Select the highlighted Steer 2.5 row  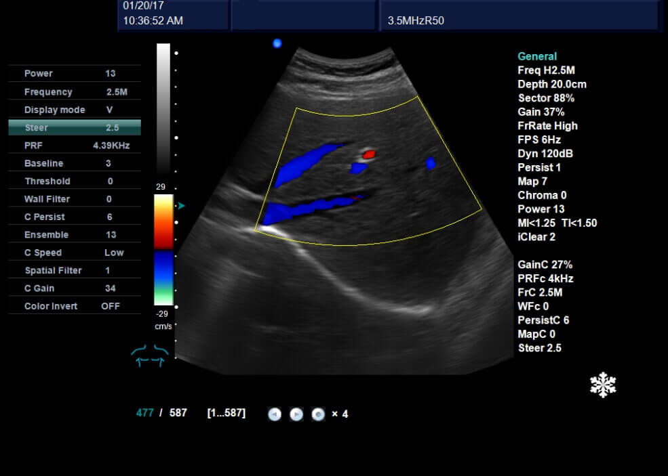tap(75, 127)
